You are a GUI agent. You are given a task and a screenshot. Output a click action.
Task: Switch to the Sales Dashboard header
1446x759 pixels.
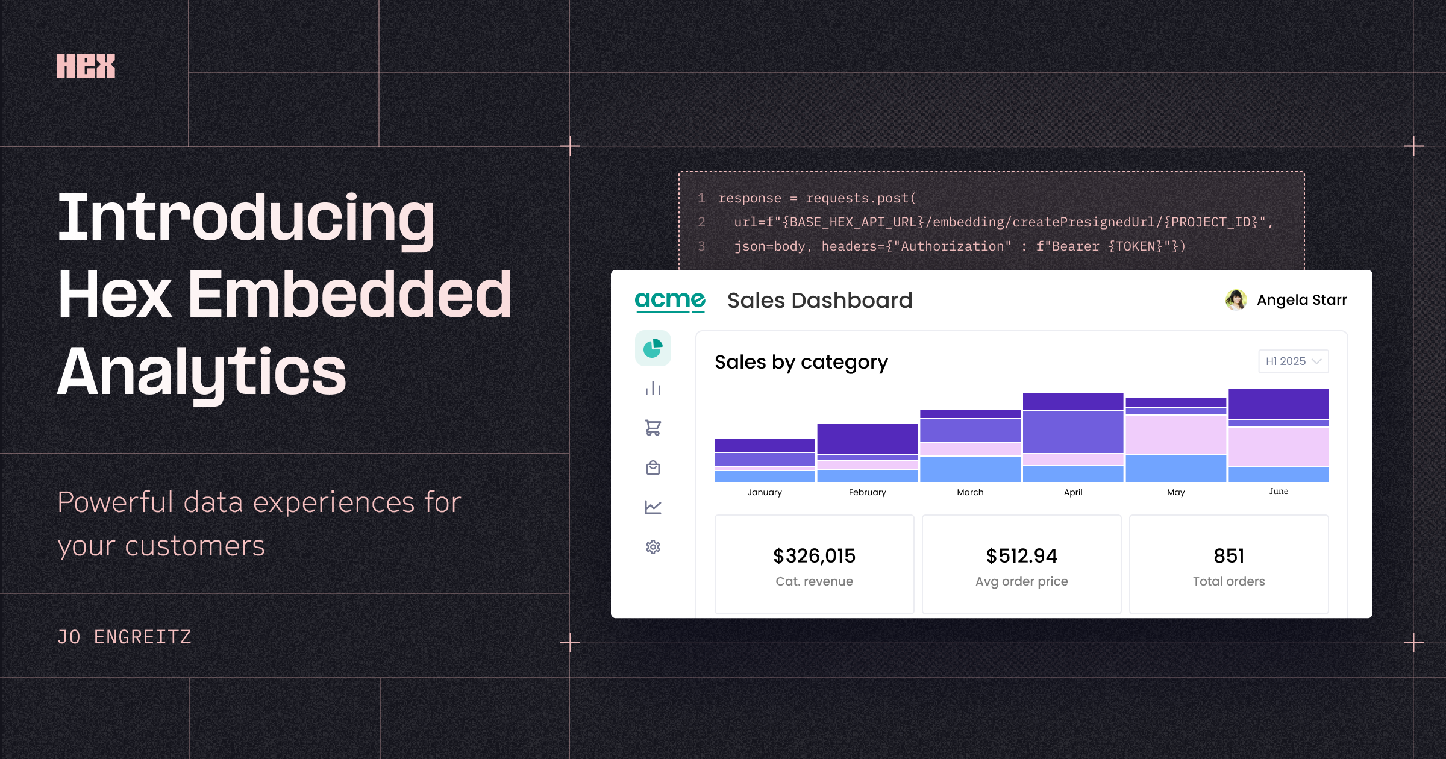coord(820,300)
